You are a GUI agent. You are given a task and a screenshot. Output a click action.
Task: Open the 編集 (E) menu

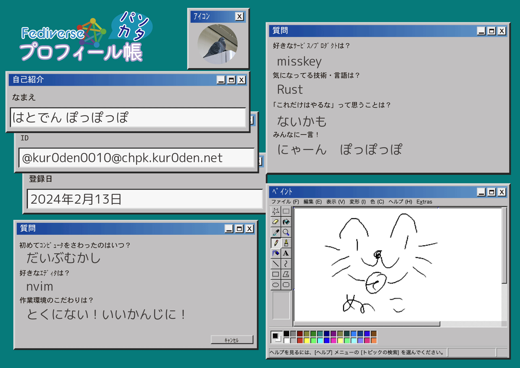(x=312, y=202)
